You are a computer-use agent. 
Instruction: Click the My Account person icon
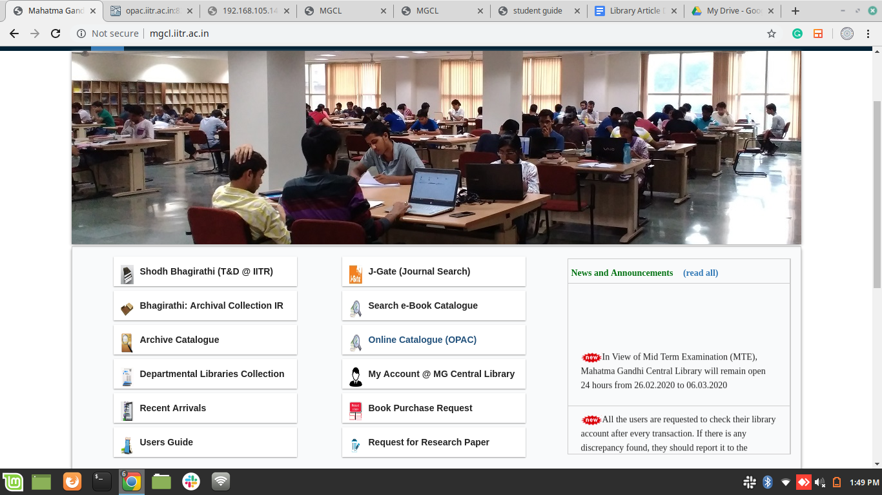tap(355, 376)
